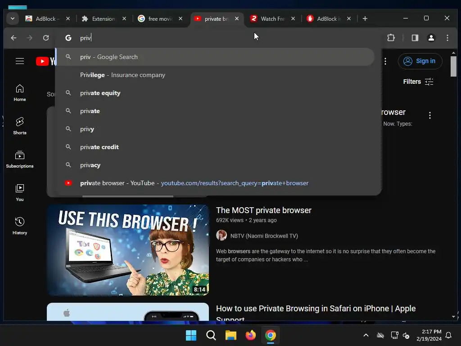Select the 'privy' suggestion
This screenshot has height=346, width=461.
pyautogui.click(x=215, y=129)
